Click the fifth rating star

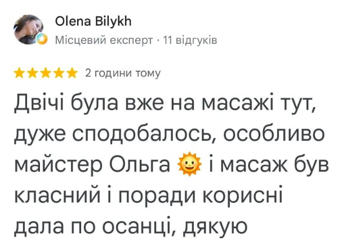pos(72,73)
